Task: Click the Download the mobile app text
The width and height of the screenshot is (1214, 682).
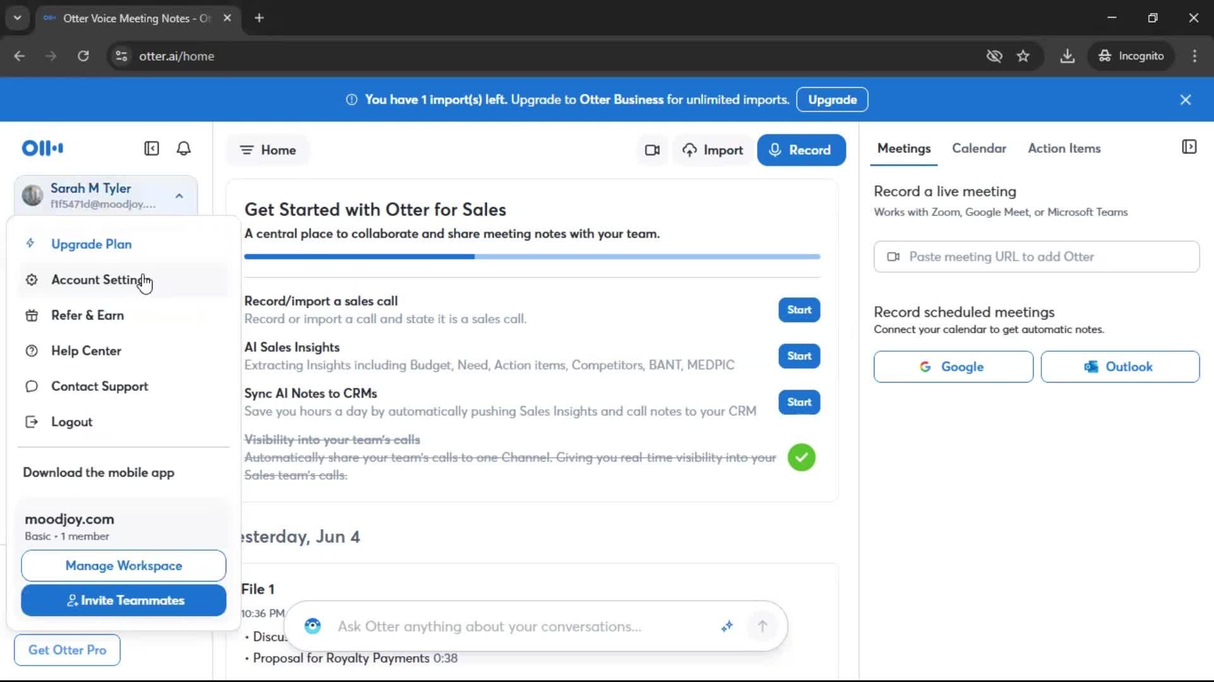Action: pos(99,473)
